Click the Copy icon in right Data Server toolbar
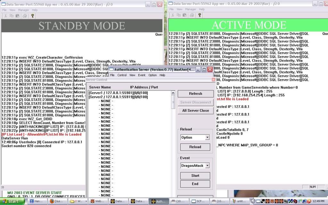 point(178,15)
